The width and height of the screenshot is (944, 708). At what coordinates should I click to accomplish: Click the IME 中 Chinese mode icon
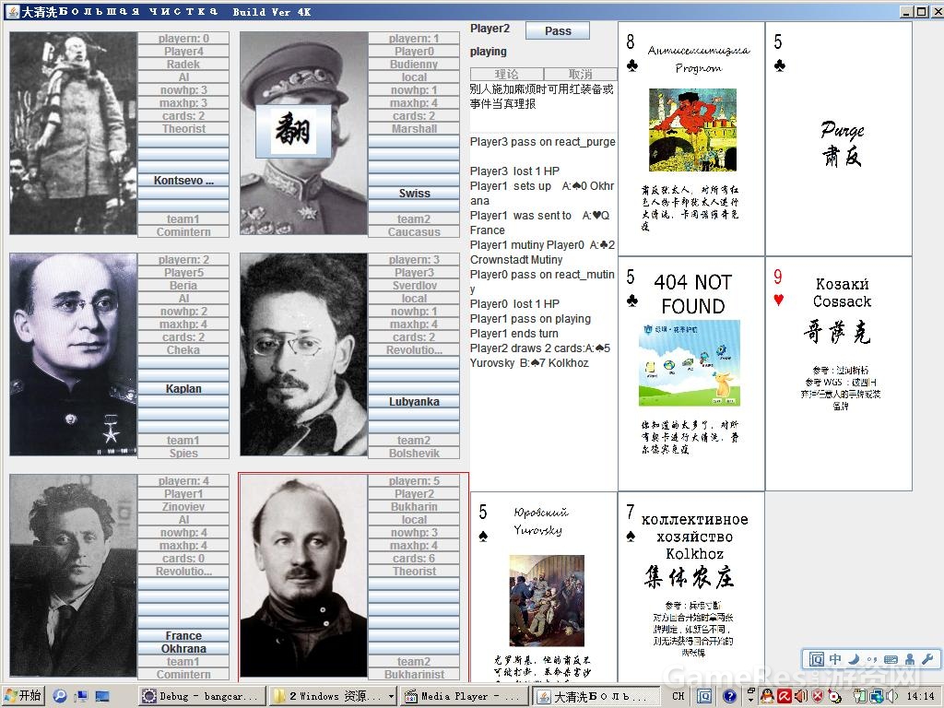coord(835,659)
